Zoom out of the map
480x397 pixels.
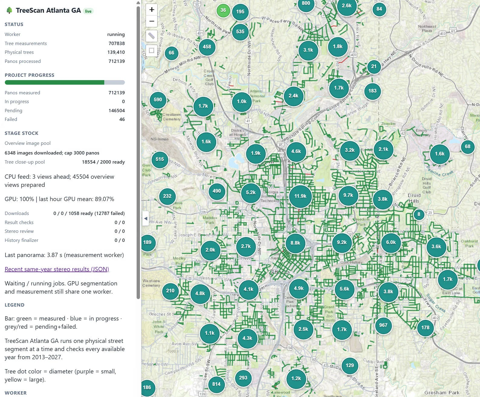[152, 21]
